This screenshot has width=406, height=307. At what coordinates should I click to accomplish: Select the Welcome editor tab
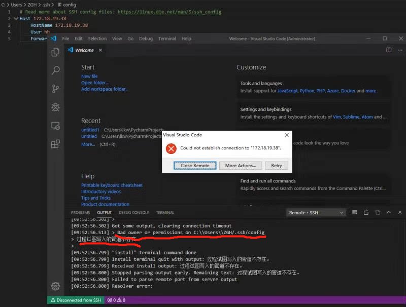point(84,50)
